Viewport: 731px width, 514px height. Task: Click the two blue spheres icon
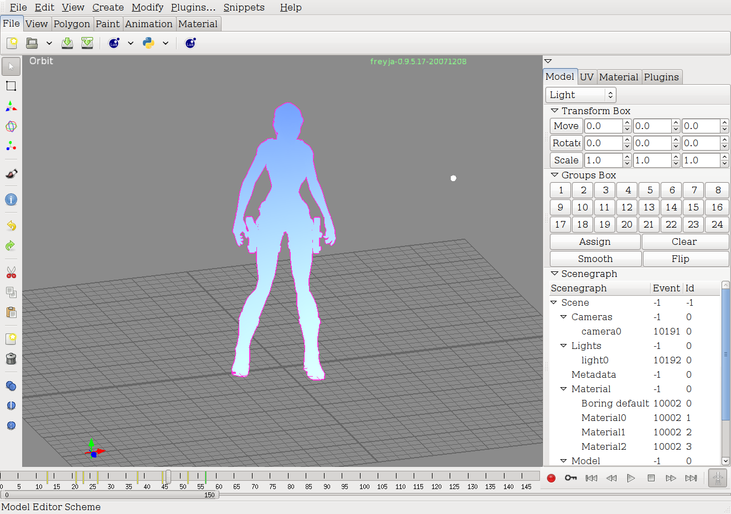pos(11,386)
